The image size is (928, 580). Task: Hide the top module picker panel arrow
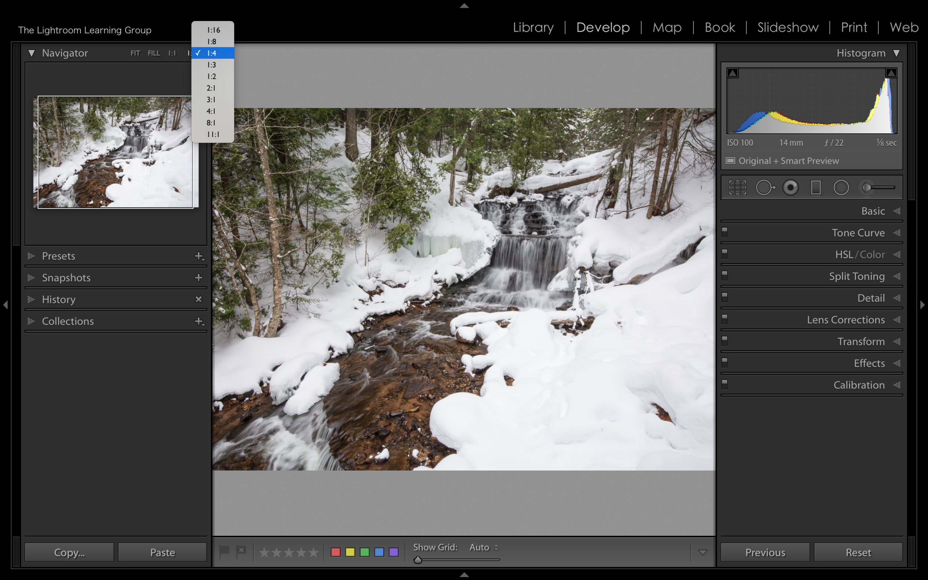click(x=464, y=5)
